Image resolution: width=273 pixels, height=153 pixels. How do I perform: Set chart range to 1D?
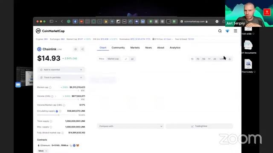192,59
